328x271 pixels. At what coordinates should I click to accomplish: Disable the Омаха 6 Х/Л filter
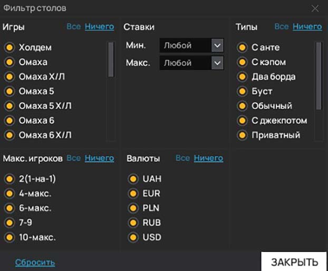click(x=9, y=135)
